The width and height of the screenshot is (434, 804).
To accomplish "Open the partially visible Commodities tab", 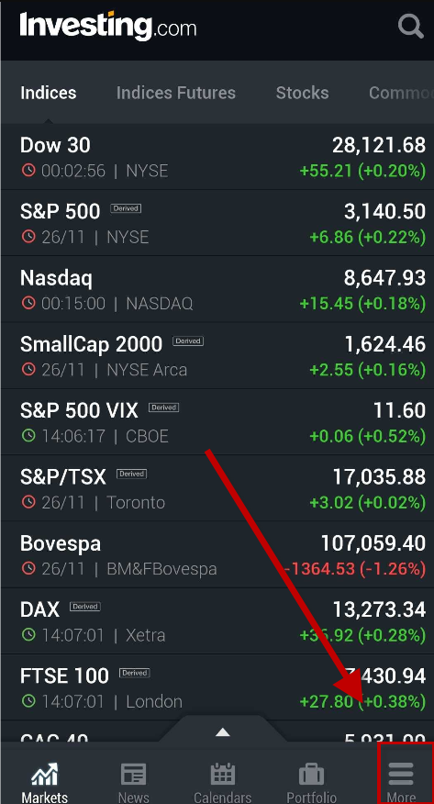I will point(401,93).
